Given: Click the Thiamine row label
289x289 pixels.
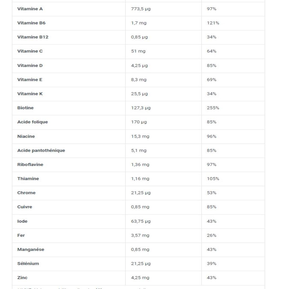Looking at the screenshot, I should coord(28,179).
